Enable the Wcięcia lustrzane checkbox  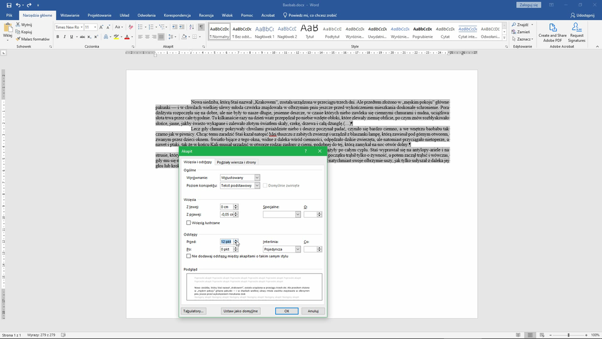(x=189, y=223)
